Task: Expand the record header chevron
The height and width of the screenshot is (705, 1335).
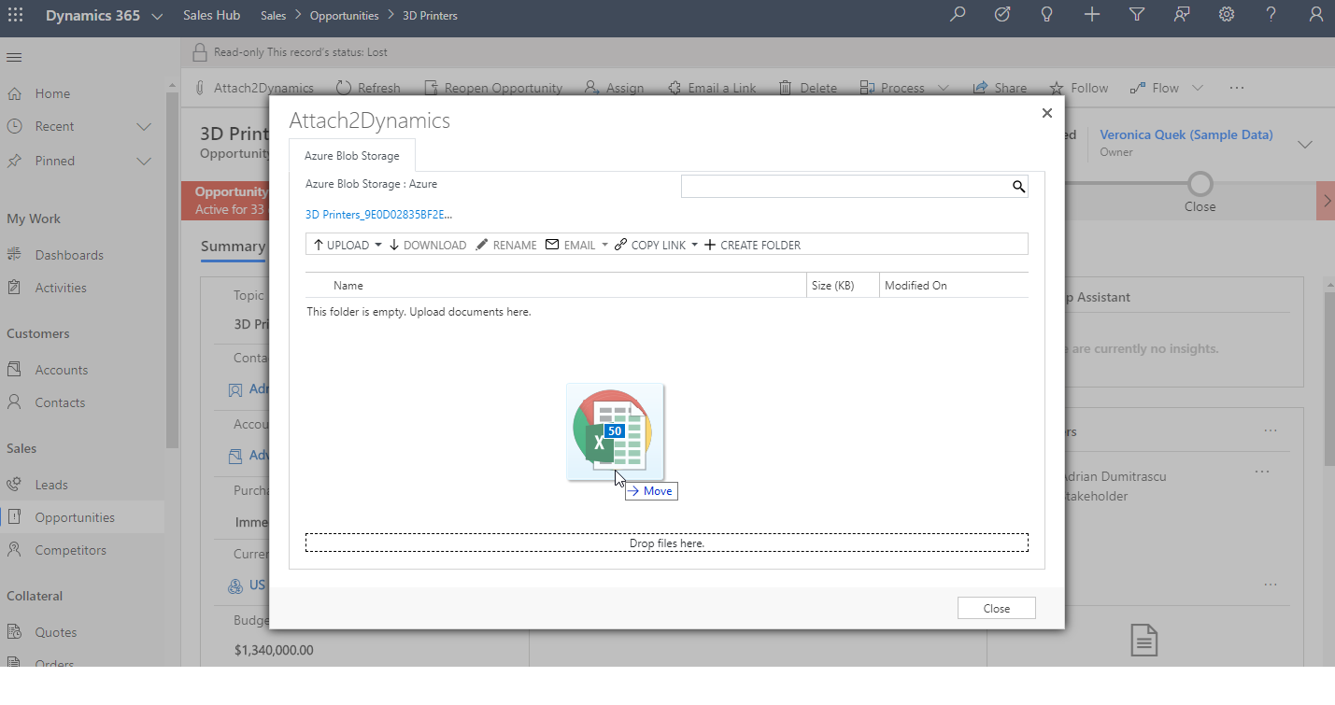Action: click(x=1305, y=144)
